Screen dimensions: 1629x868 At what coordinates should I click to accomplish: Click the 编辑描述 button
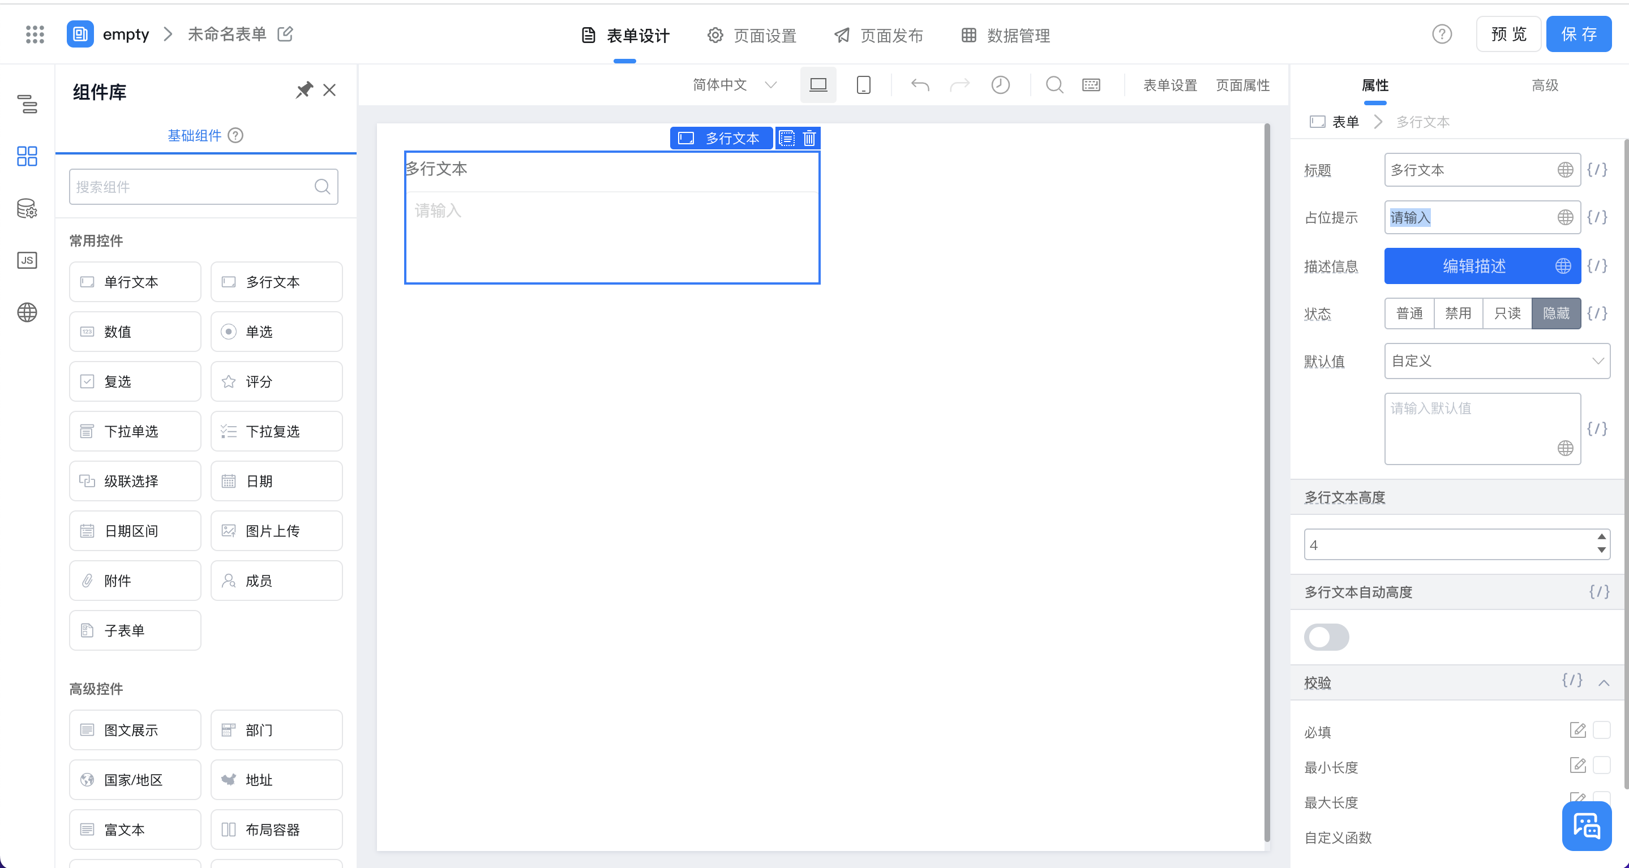pos(1482,266)
